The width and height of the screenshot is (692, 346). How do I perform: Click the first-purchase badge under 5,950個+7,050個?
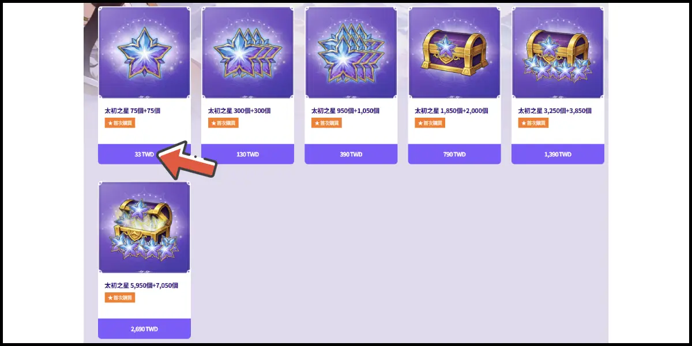coord(120,298)
